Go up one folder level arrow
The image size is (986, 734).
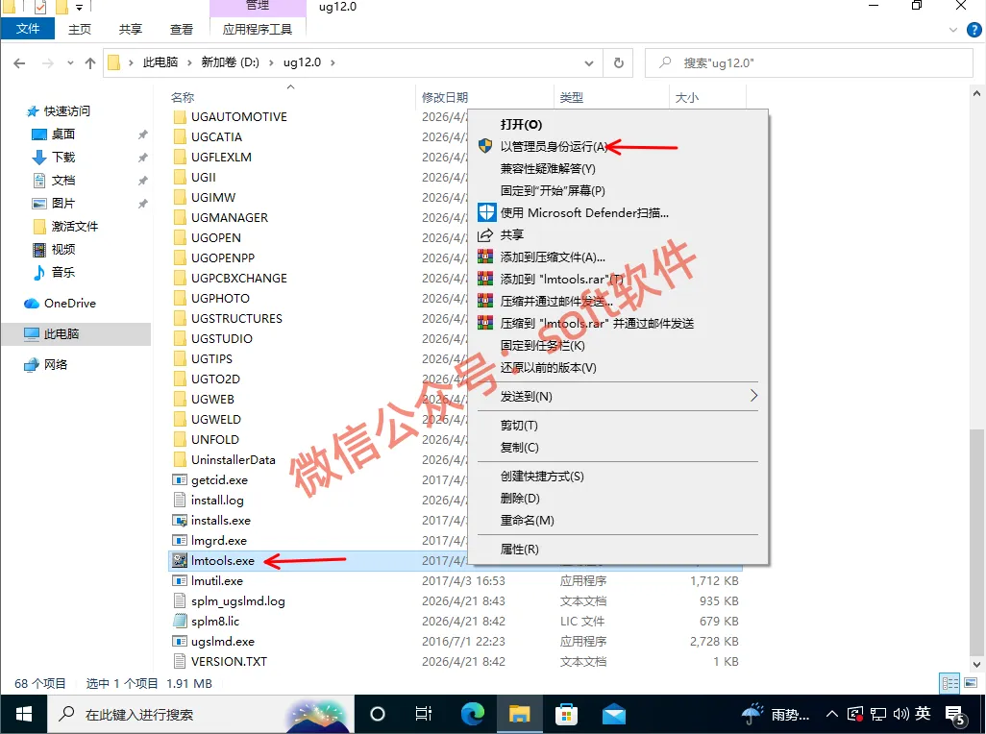[90, 62]
